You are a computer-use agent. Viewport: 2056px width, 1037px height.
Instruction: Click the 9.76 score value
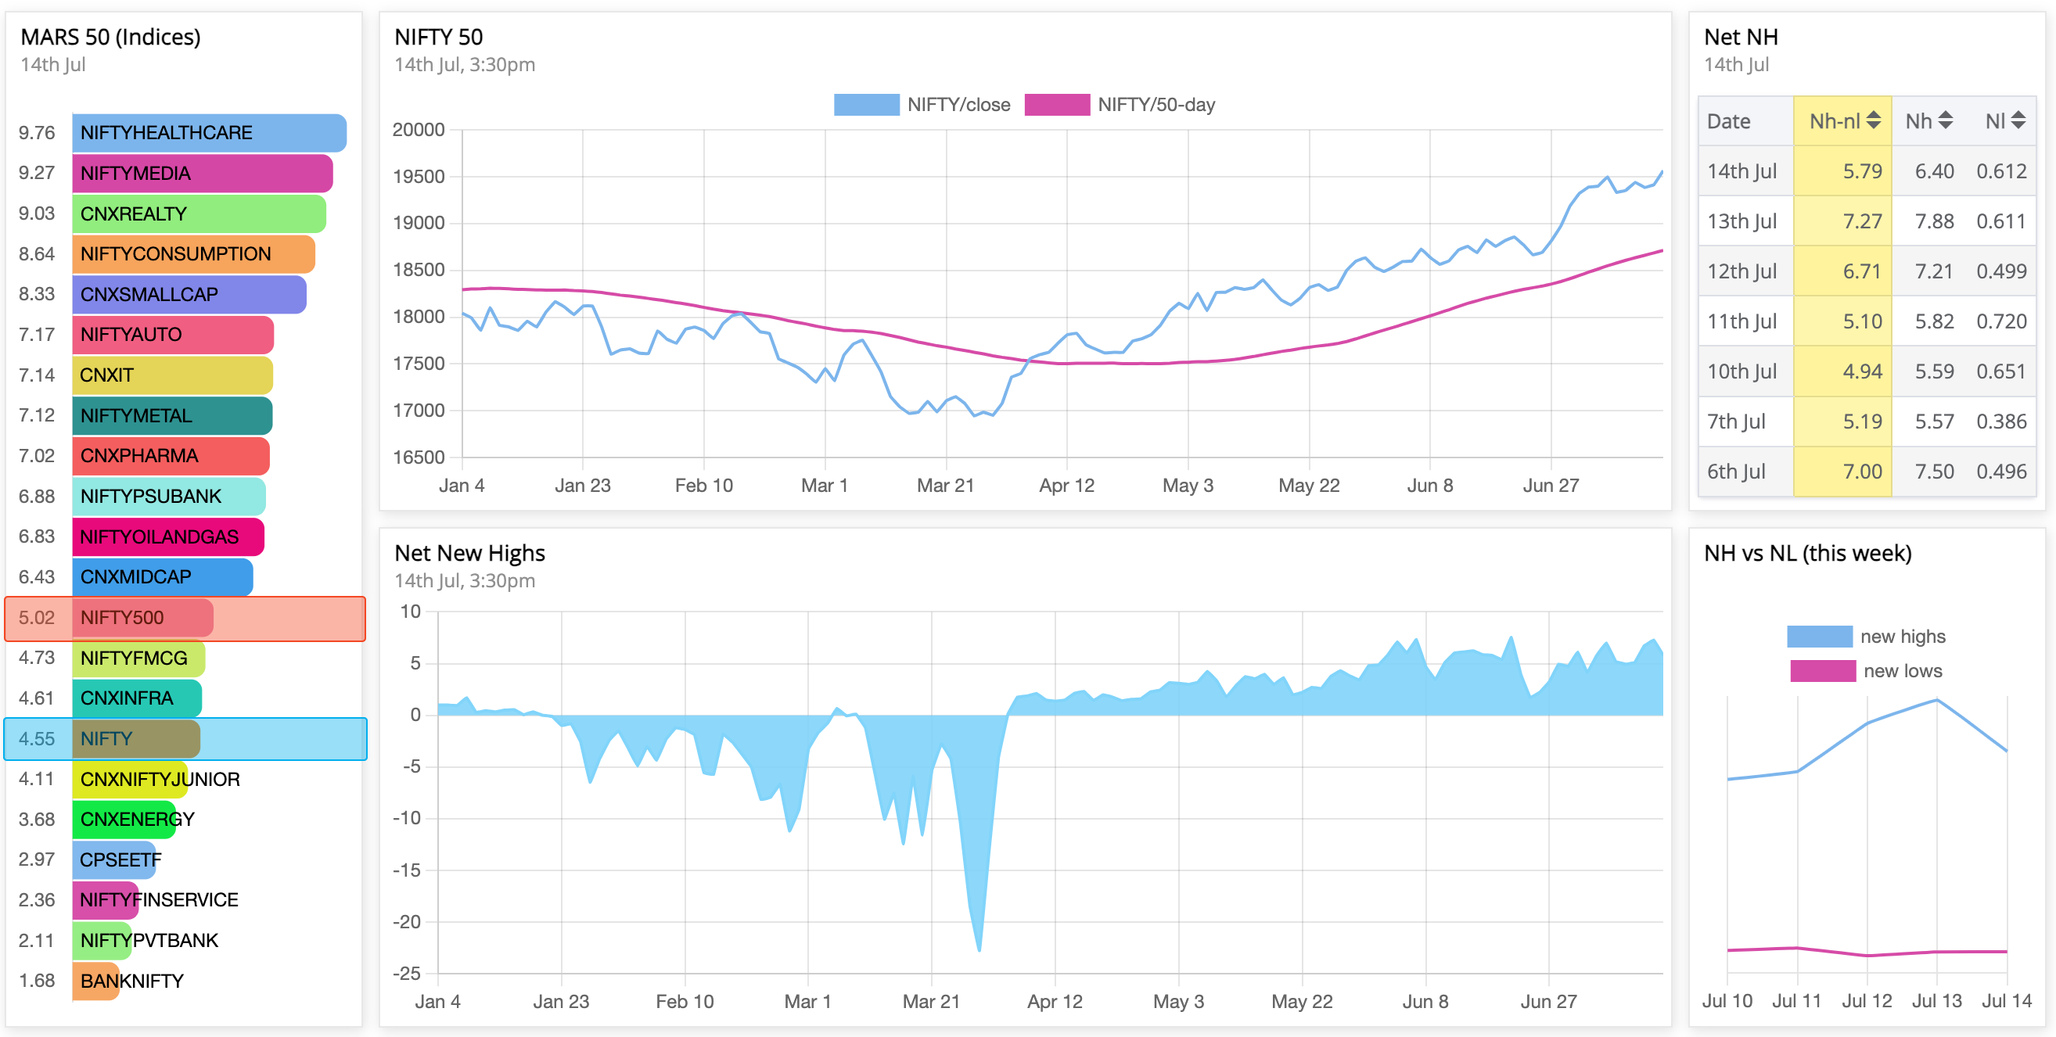pyautogui.click(x=37, y=132)
